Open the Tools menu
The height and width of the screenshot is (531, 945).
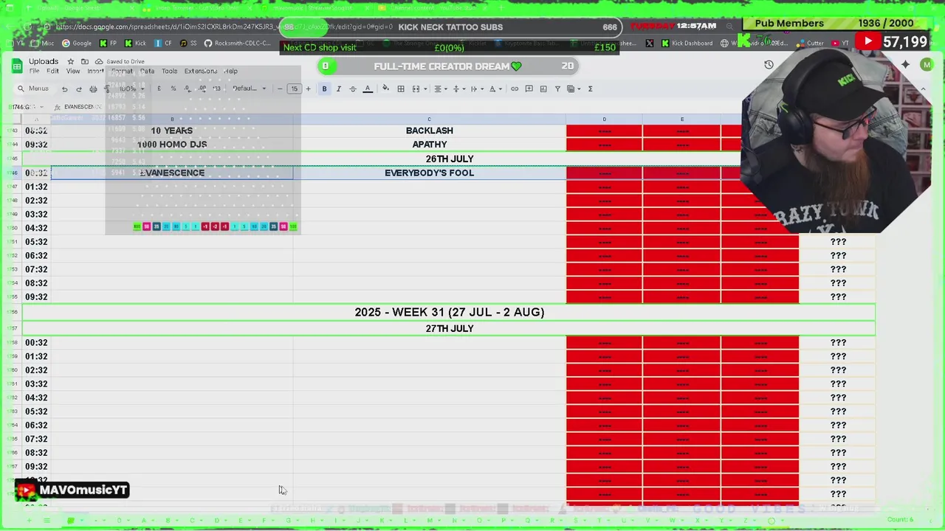(x=170, y=72)
